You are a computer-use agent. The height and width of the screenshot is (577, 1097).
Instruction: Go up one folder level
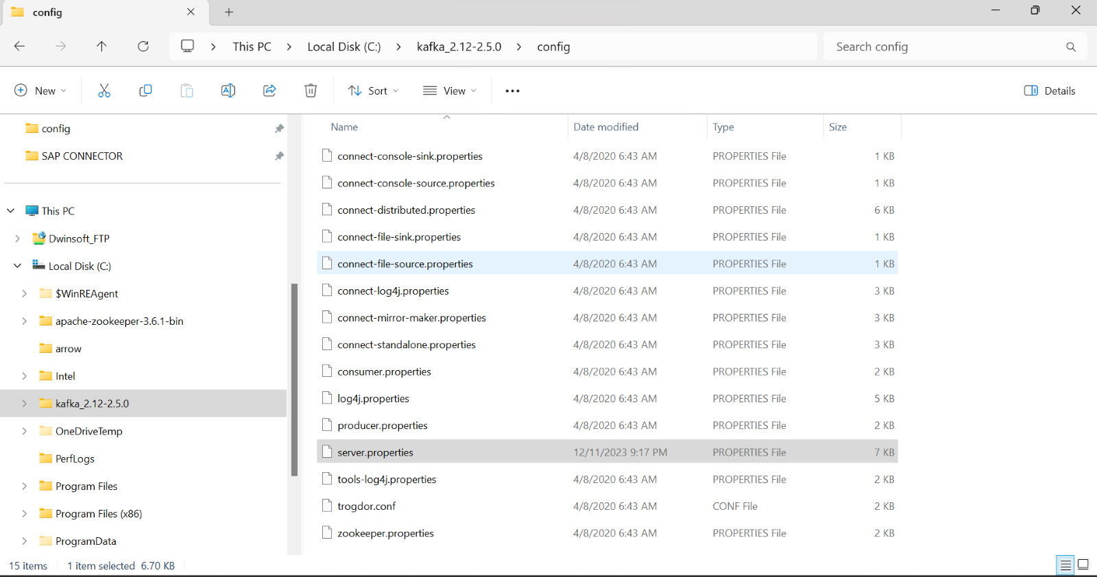click(101, 47)
